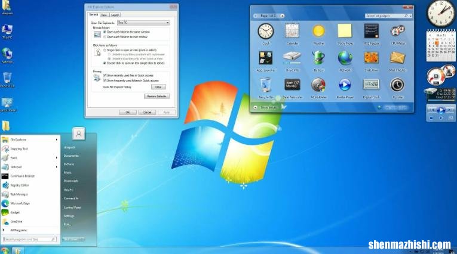Select 'Open each folder in the same window'
This screenshot has height=254, width=457.
105,32
